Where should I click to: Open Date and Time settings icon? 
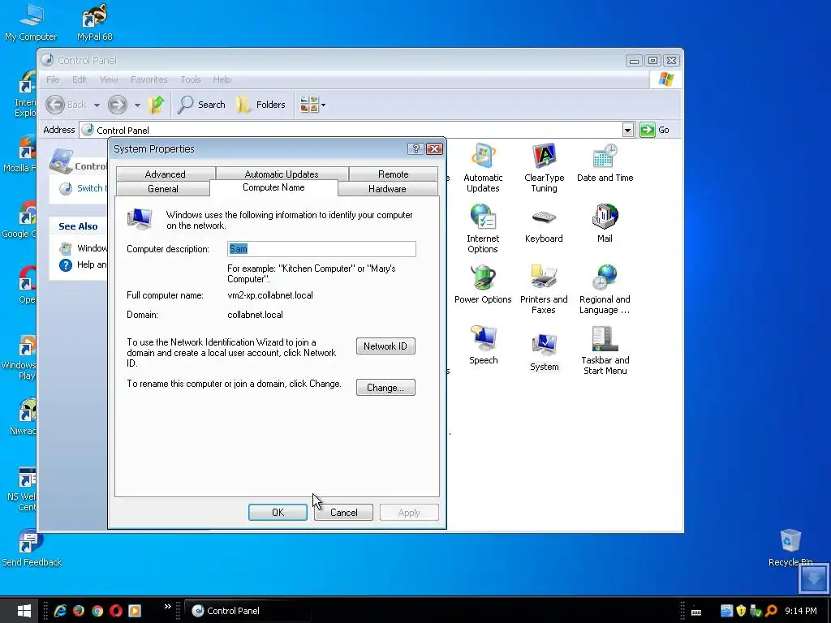click(x=605, y=162)
